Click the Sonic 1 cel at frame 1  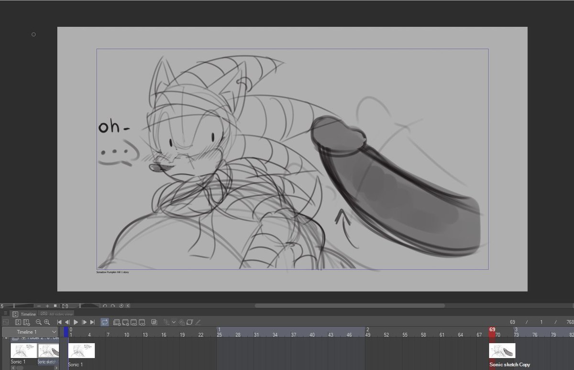pyautogui.click(x=81, y=350)
